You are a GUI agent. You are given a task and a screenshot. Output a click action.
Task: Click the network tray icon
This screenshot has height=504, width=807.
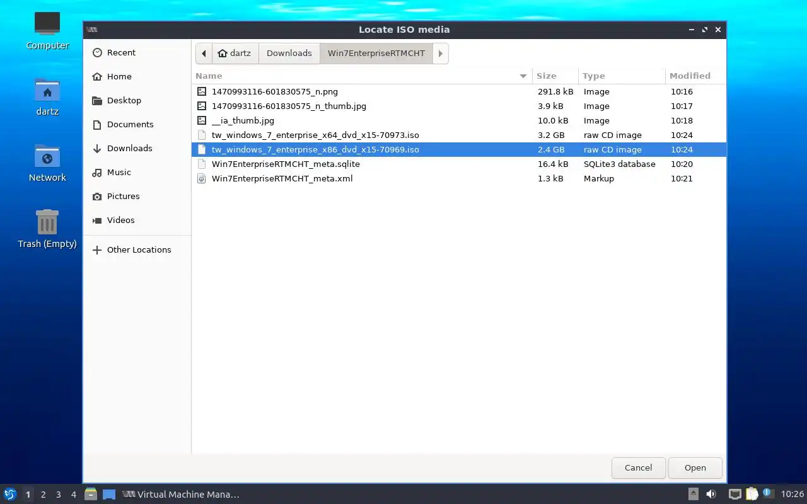click(734, 495)
